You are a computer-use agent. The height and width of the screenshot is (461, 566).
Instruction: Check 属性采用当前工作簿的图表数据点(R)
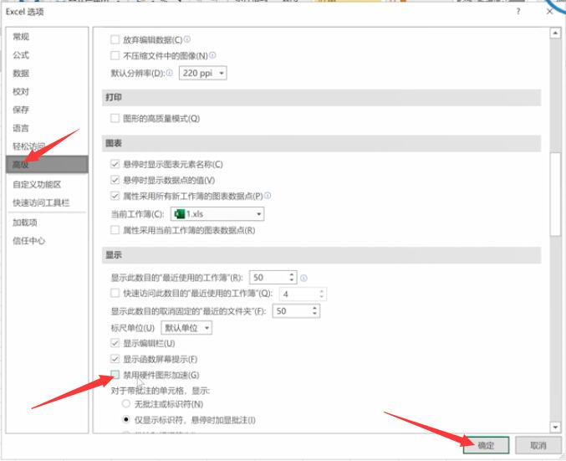115,230
